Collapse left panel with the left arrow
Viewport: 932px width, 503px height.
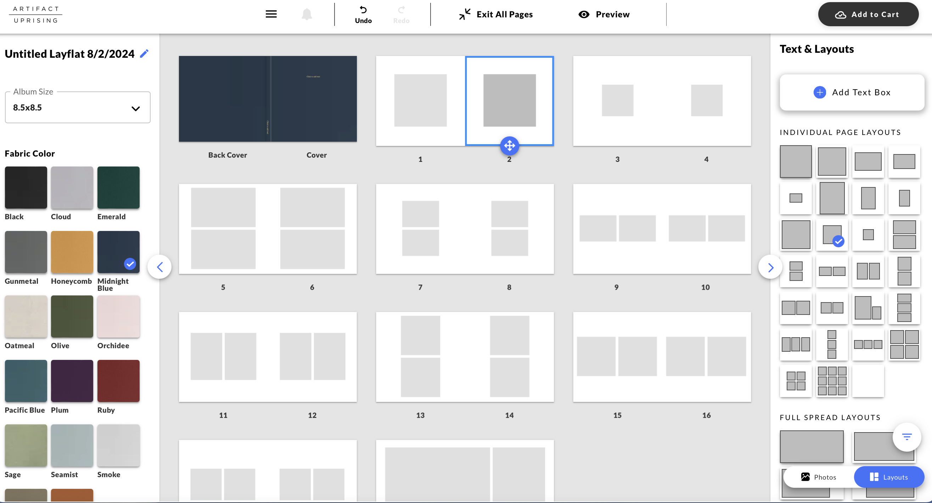(159, 267)
